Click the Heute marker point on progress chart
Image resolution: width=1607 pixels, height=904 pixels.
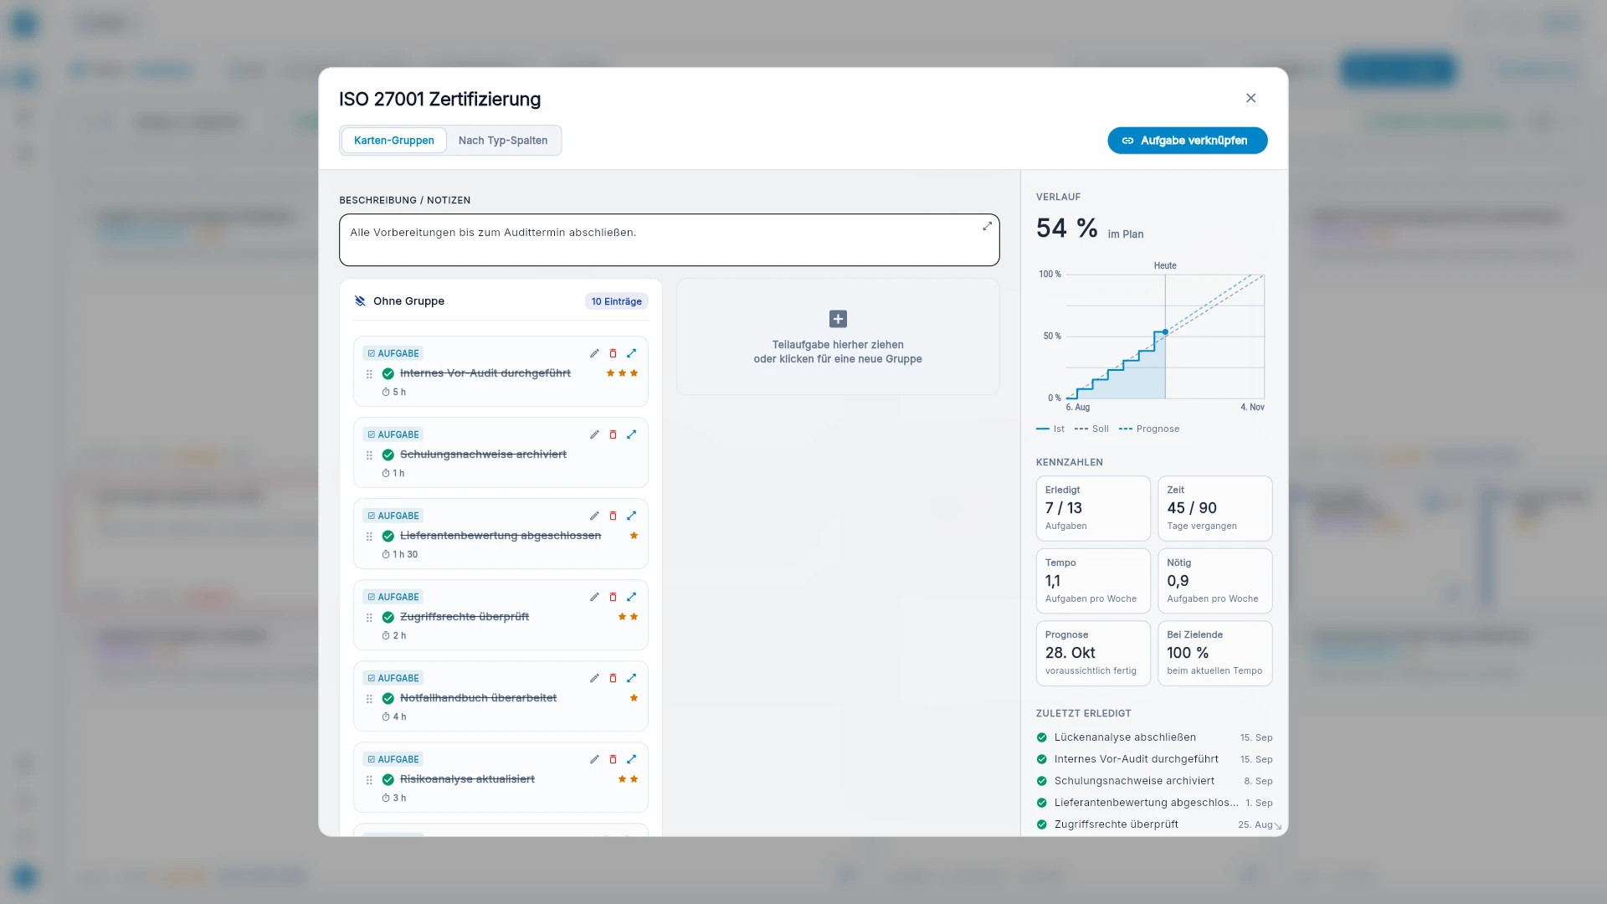click(x=1165, y=332)
